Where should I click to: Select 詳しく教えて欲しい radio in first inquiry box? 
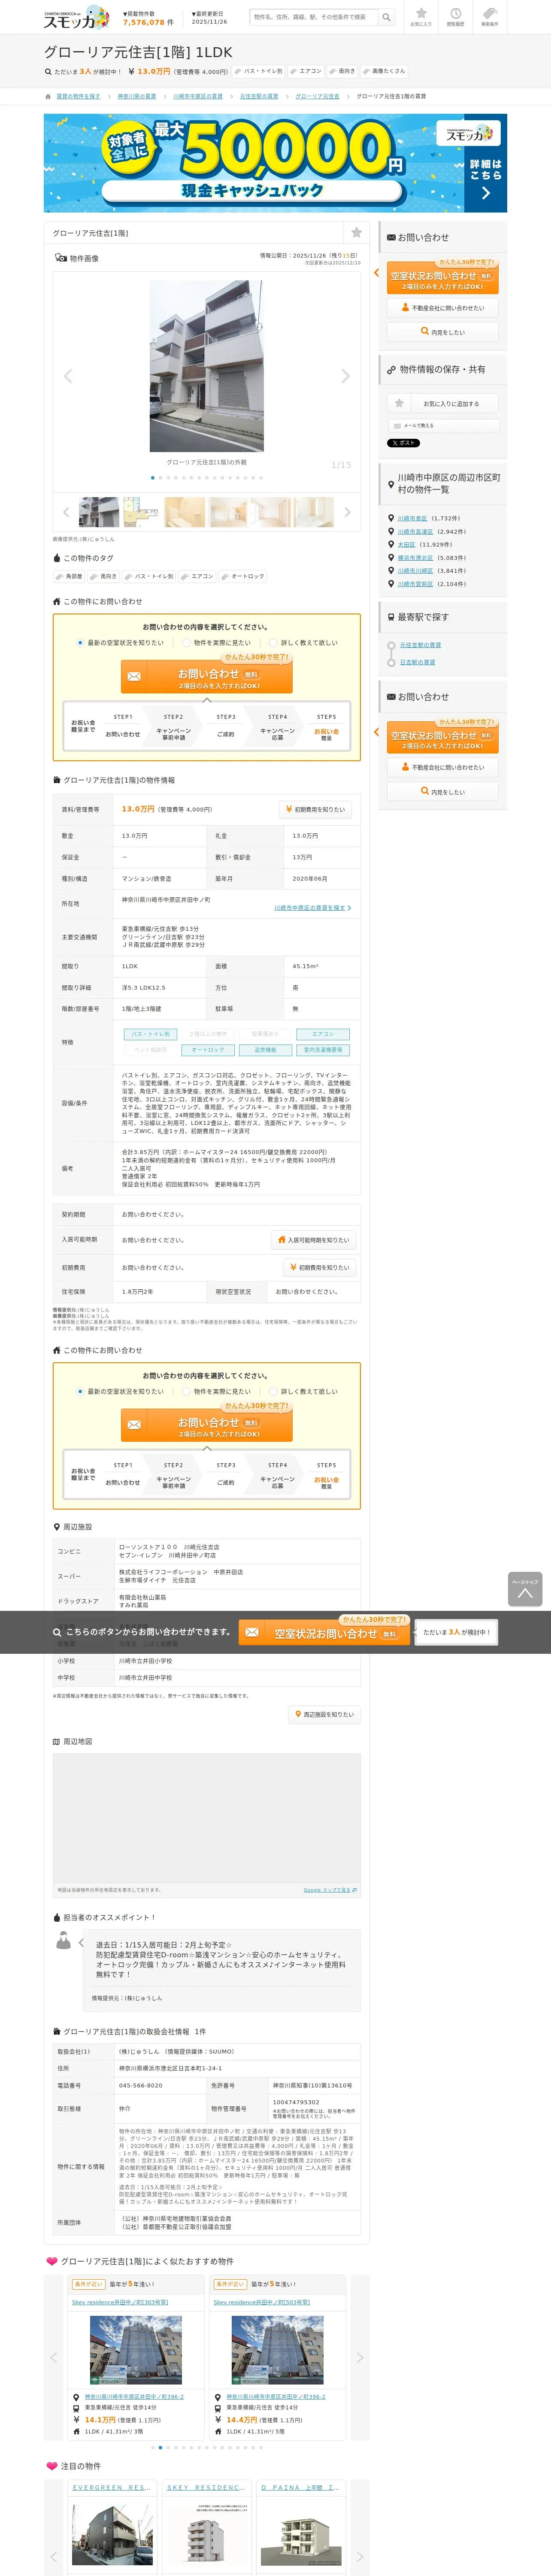(x=273, y=643)
